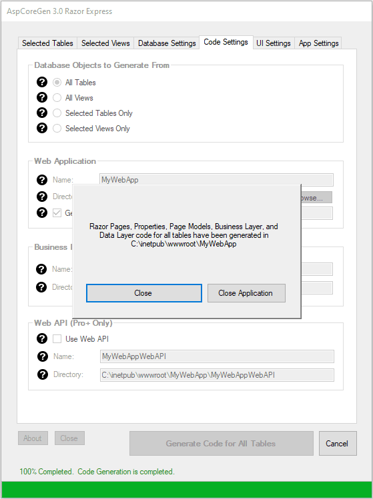Screen dimensions: 373x499
Task: Open the Code Settings tab
Action: coord(226,42)
